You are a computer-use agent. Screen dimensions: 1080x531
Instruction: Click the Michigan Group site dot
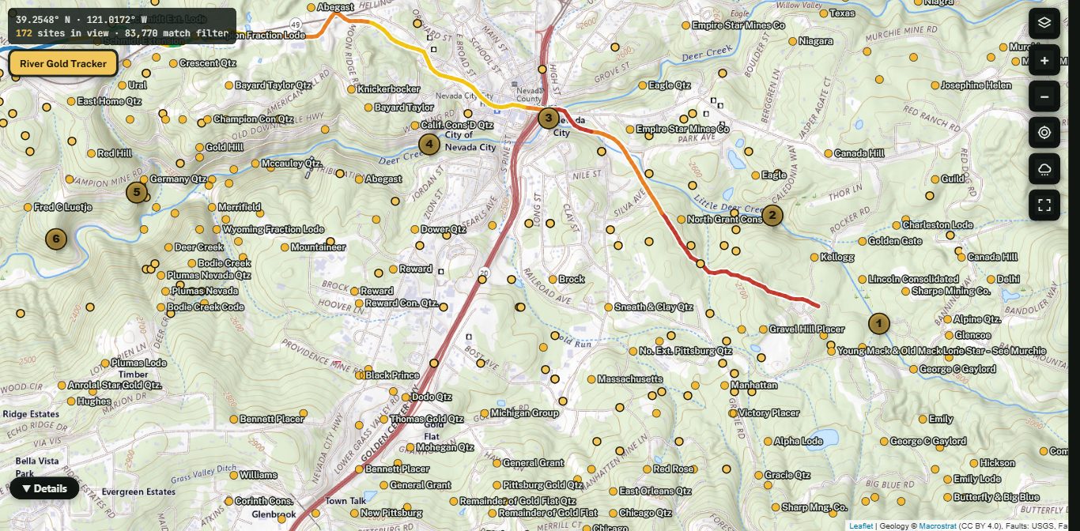[x=484, y=413]
